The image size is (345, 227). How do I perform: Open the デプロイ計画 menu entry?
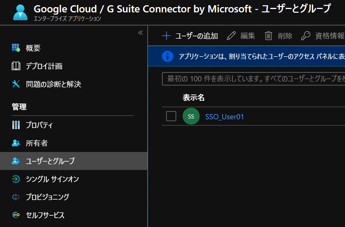pos(44,66)
